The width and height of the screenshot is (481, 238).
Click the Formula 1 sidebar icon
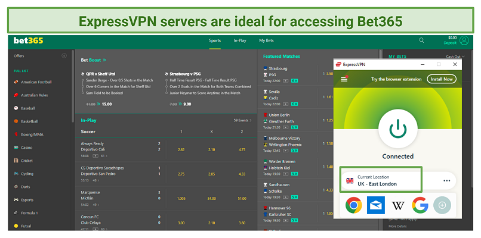click(x=16, y=213)
